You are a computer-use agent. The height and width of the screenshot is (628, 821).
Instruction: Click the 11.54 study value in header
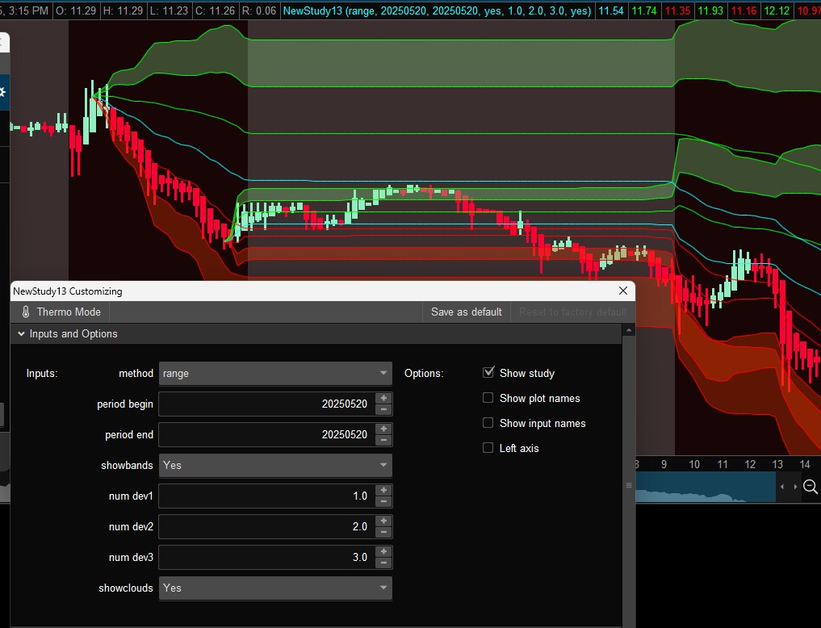point(611,10)
